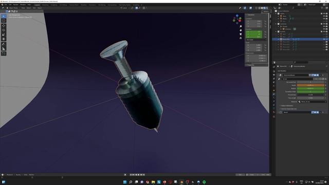Click the play animation button

[x=138, y=175]
